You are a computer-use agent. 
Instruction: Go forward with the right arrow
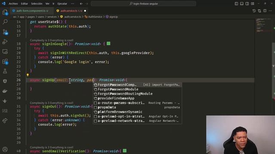[87, 3]
